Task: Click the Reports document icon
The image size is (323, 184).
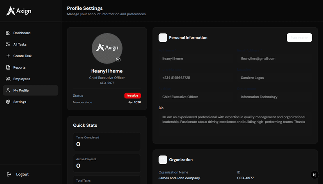Action: click(8, 67)
